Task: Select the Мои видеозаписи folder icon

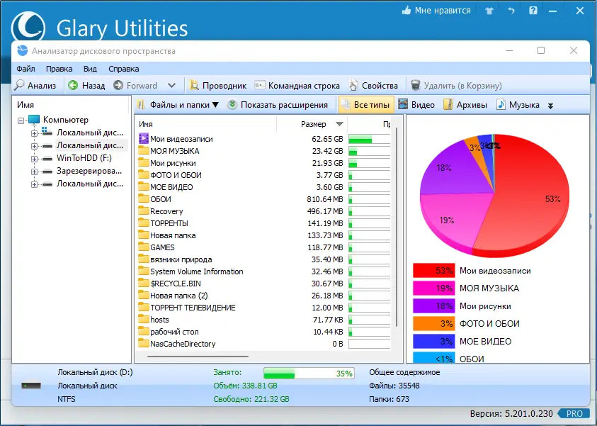Action: point(144,138)
